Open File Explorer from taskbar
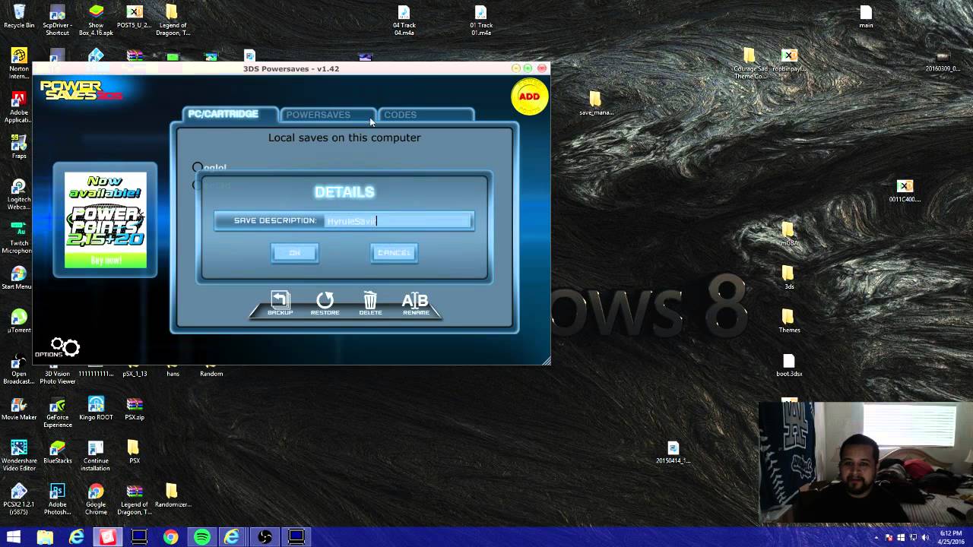This screenshot has width=973, height=547. point(46,537)
